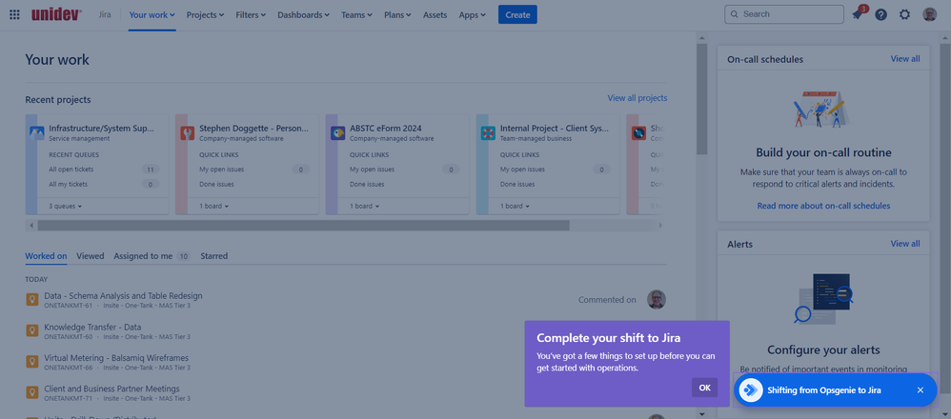Click the commenter avatar beside Commented on
The width and height of the screenshot is (951, 419).
(x=657, y=300)
